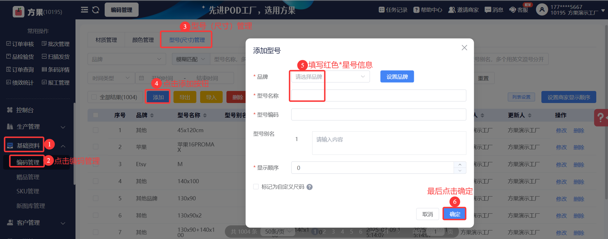This screenshot has height=239, width=608.
Task: Open 批次管理 shortcut in sidebar
Action: [x=56, y=44]
